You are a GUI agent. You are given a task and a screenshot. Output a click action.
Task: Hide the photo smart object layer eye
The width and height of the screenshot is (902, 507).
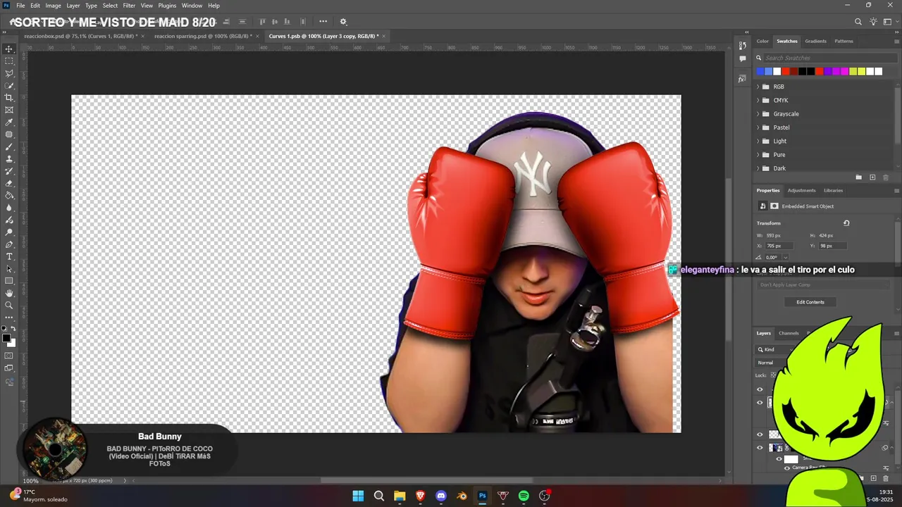[760, 448]
